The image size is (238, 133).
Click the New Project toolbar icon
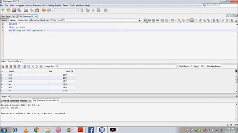(9, 10)
